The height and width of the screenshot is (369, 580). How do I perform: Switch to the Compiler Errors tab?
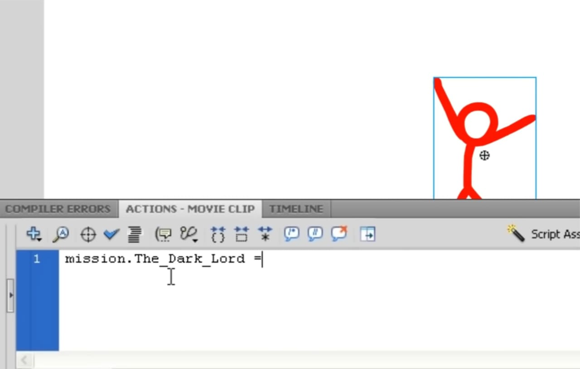pos(58,209)
